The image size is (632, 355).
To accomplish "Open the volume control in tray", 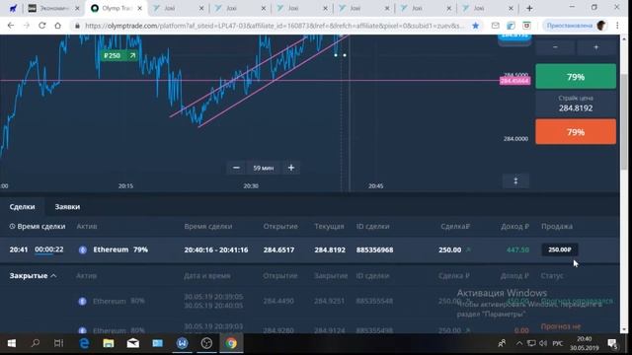I will pos(543,343).
